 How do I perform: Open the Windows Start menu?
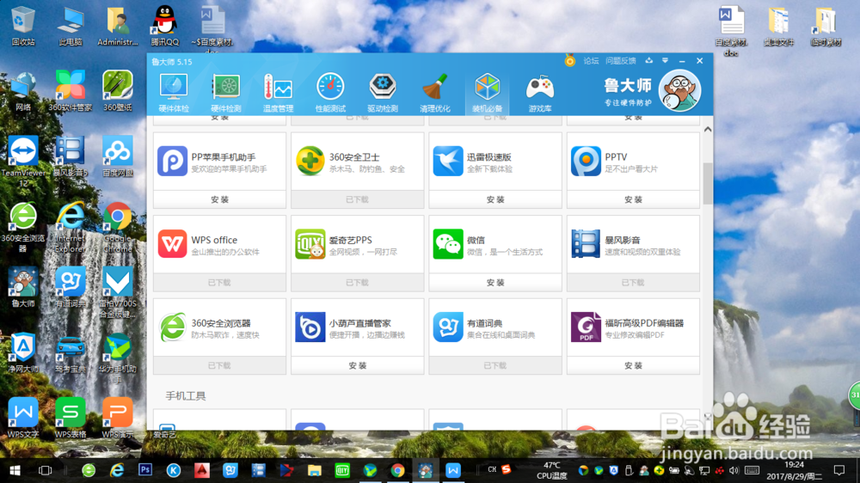pyautogui.click(x=15, y=470)
